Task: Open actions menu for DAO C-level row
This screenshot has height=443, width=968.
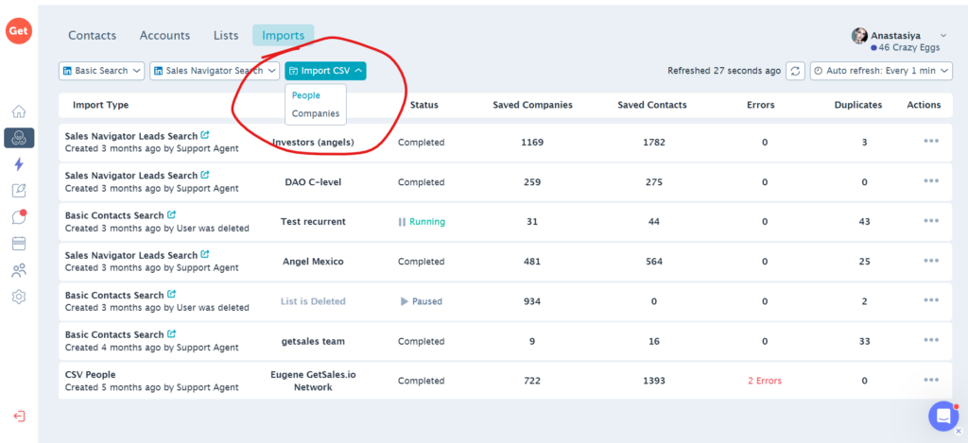Action: click(930, 181)
